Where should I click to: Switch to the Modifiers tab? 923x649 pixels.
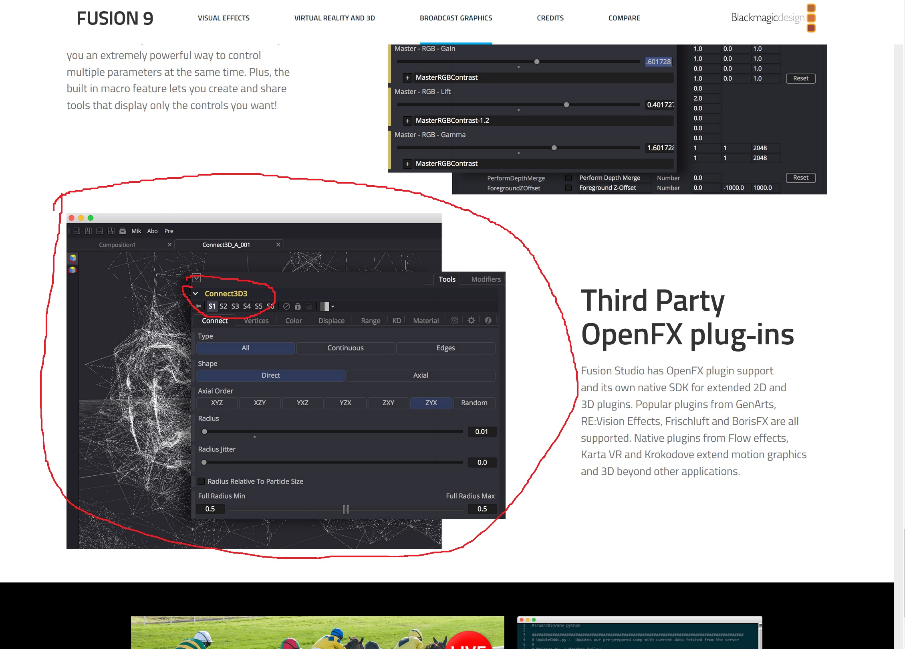486,279
